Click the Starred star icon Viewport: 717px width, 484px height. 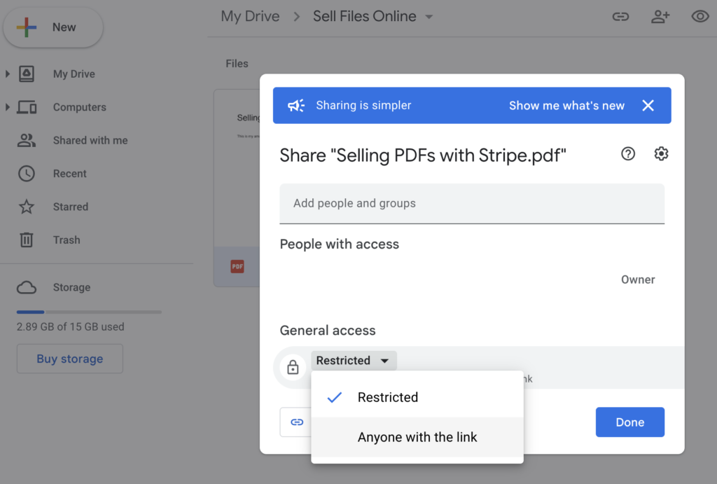pos(27,207)
